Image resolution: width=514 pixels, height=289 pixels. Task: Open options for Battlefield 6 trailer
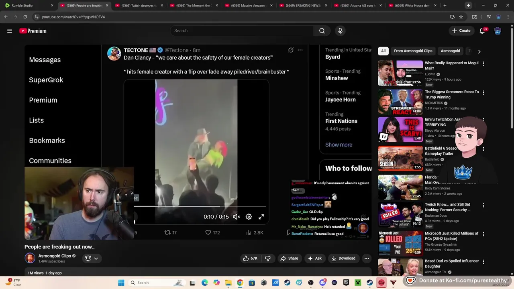[x=483, y=149]
